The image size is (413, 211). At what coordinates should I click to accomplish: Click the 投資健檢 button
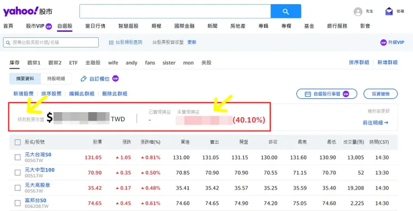pos(381,94)
